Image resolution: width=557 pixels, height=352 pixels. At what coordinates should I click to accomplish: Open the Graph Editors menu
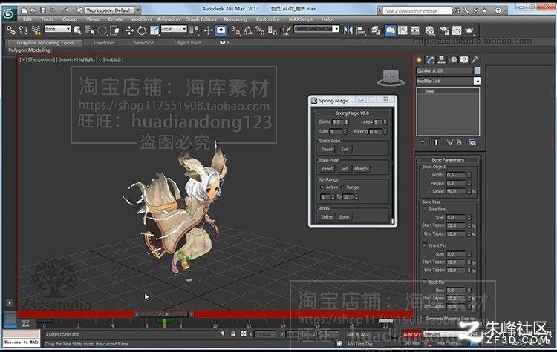pyautogui.click(x=201, y=19)
